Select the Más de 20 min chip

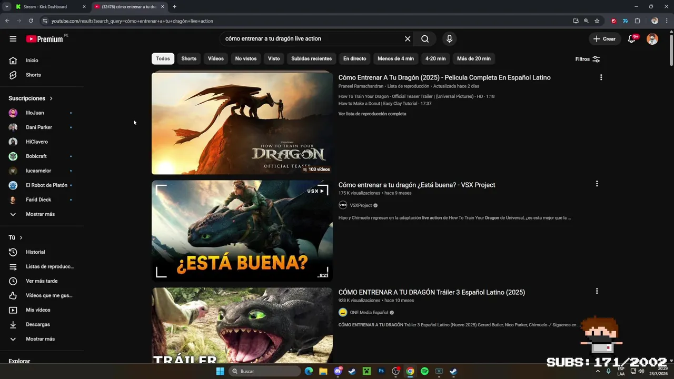click(x=473, y=58)
